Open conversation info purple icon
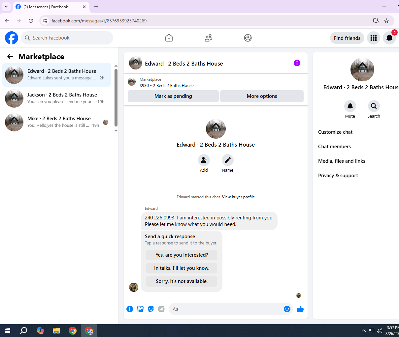Viewport: 399px width, 337px height. 297,63
